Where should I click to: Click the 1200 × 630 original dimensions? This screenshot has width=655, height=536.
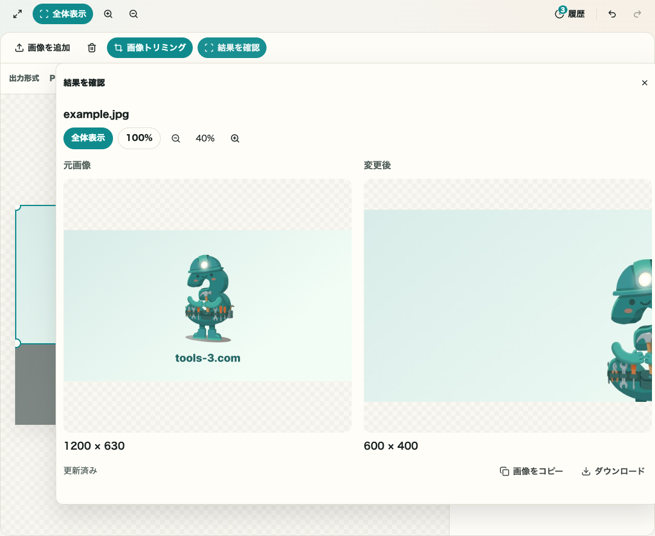(94, 446)
